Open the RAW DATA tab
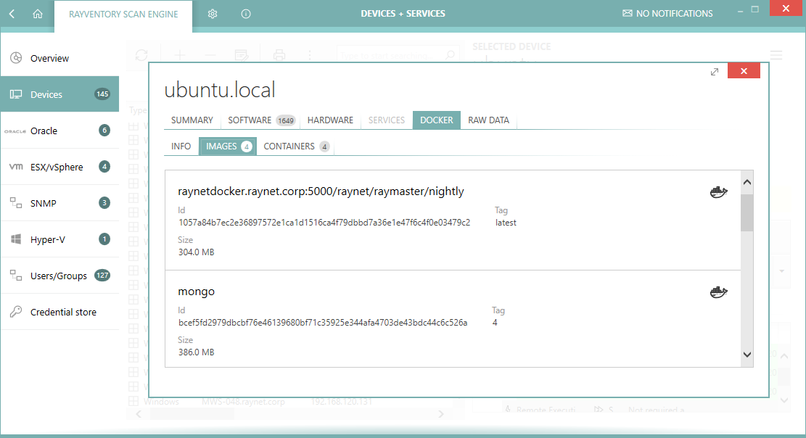Screen dimensions: 806x438 pos(488,120)
